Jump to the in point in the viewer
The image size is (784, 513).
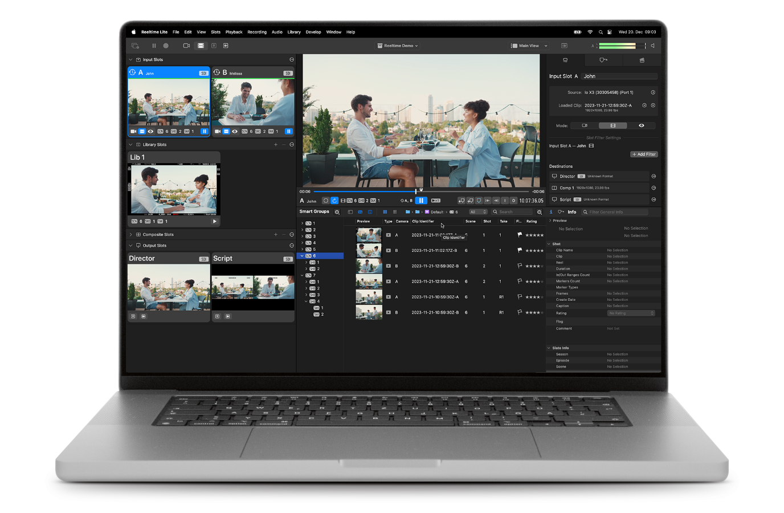[488, 201]
